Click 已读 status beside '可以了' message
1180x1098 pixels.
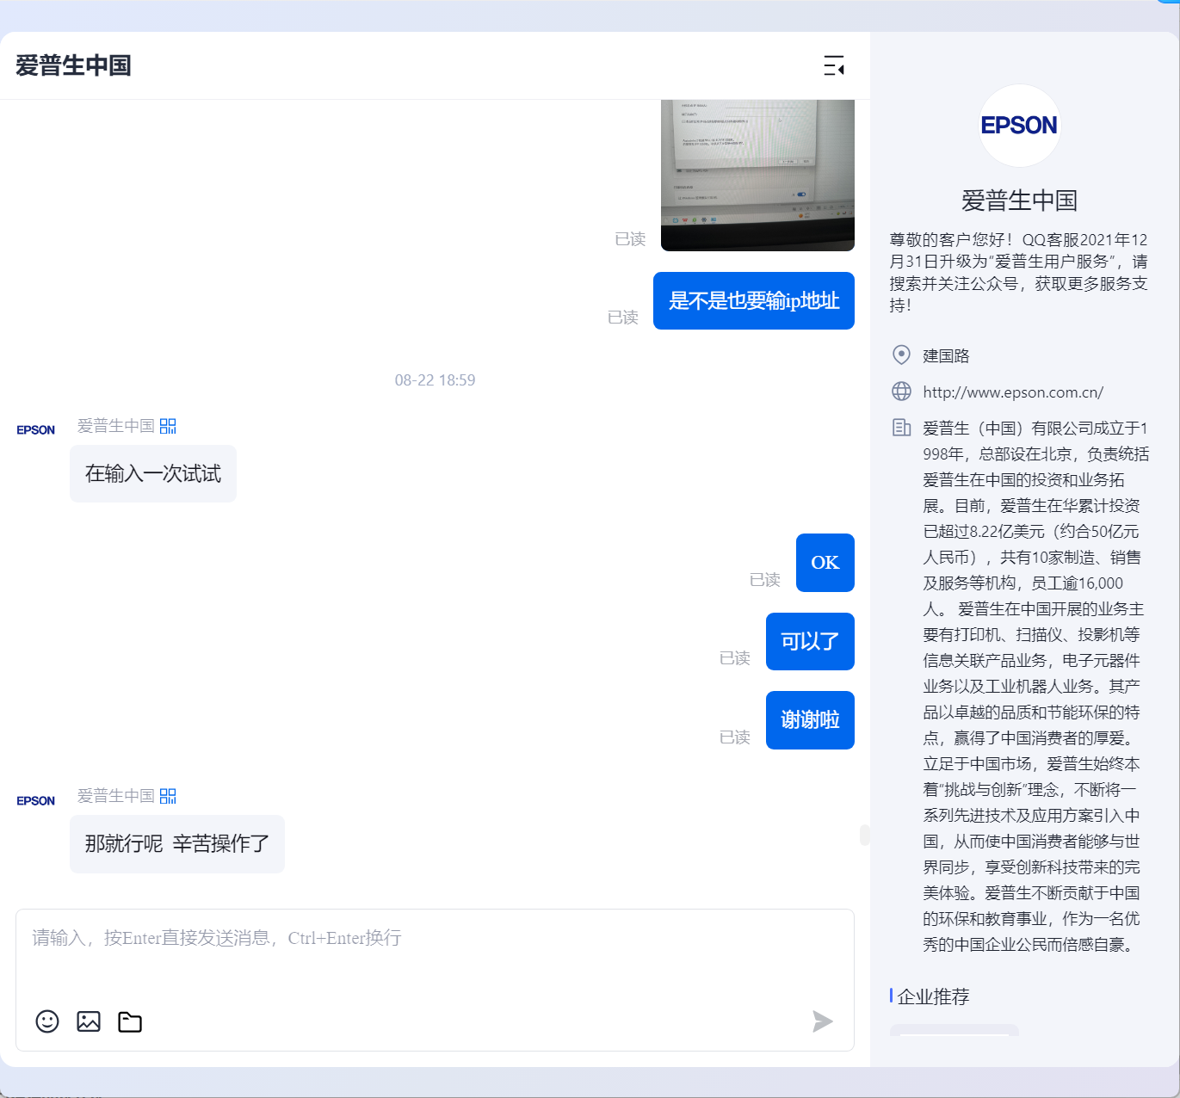click(734, 658)
